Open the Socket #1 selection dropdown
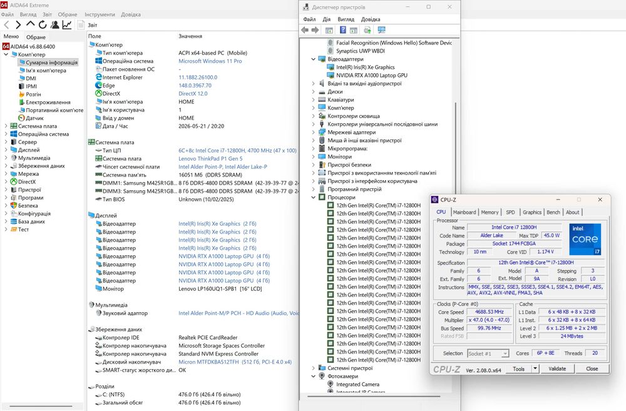 (x=488, y=353)
